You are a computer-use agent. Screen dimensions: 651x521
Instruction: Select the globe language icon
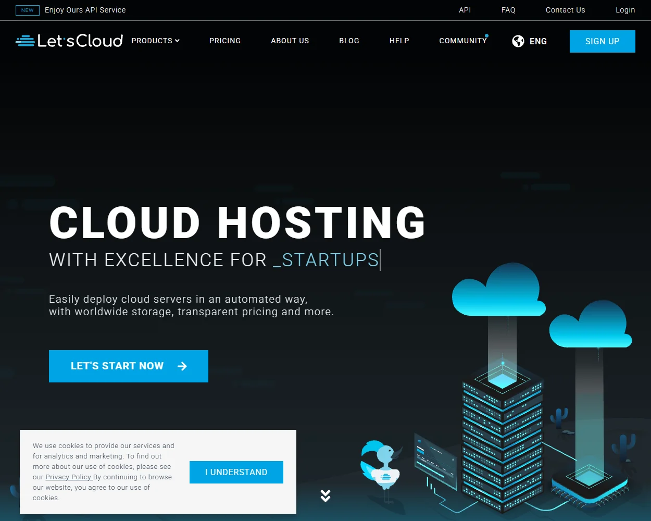(x=518, y=41)
